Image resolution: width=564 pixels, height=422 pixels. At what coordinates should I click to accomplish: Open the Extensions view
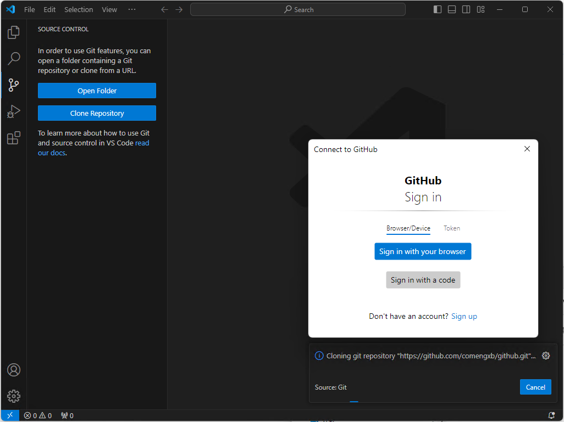(x=13, y=138)
